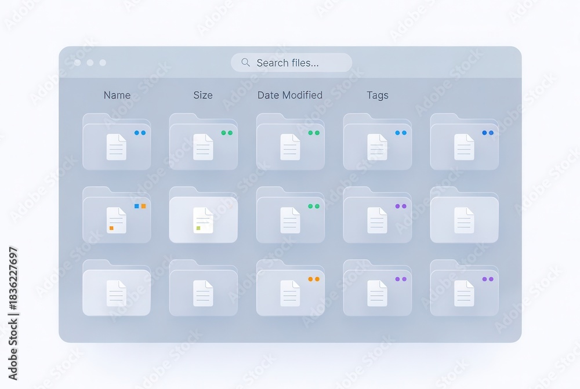
Task: Sort files by the Tags column header
Action: [x=378, y=95]
